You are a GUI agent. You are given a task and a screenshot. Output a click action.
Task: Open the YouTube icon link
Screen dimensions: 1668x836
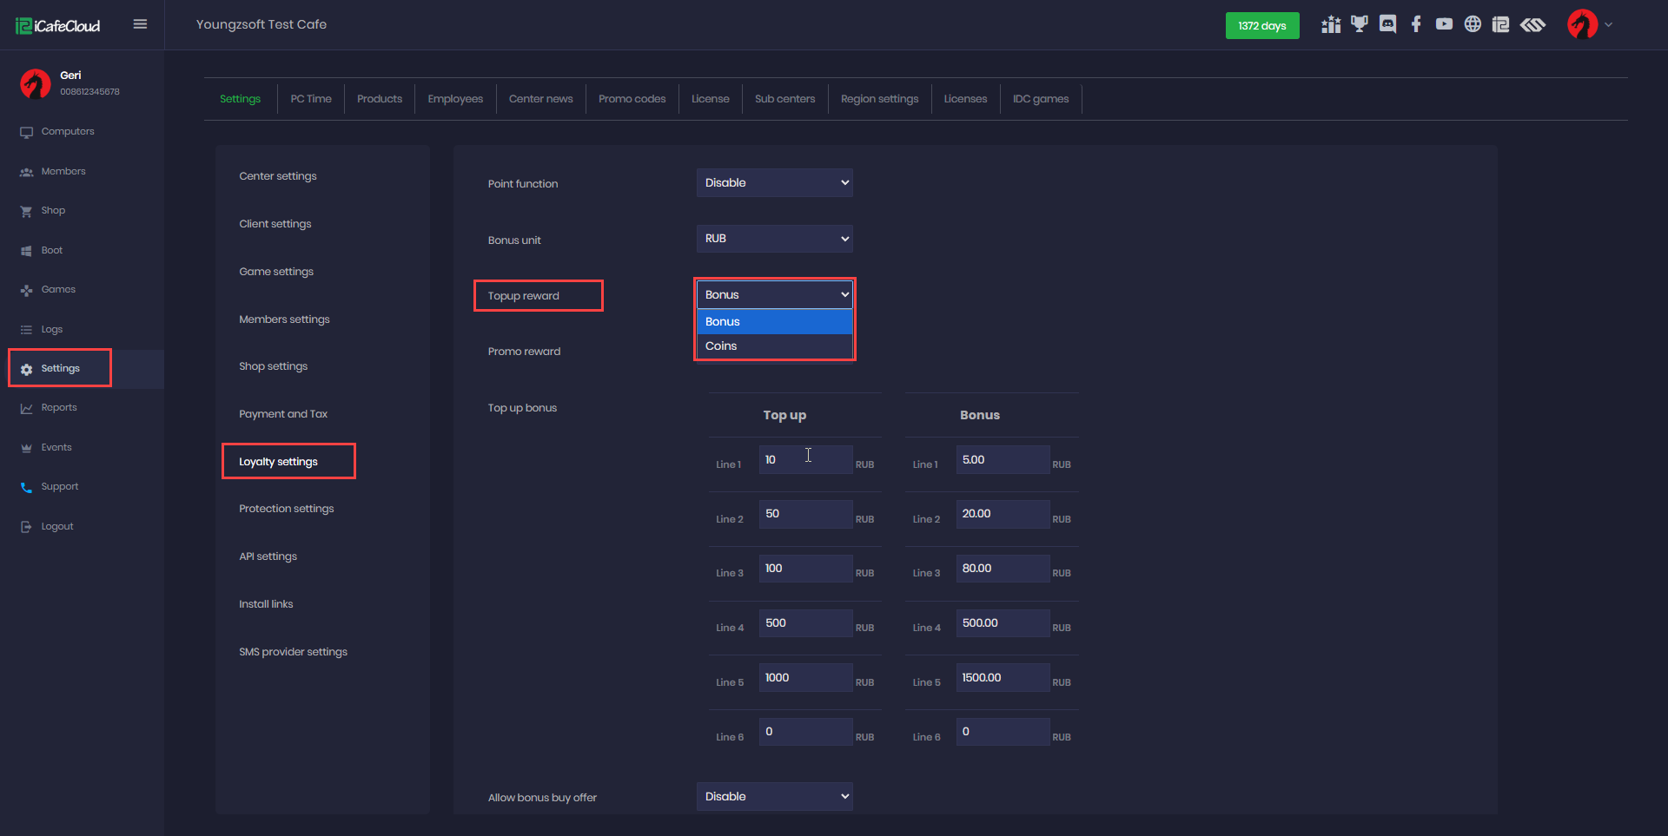1444,24
